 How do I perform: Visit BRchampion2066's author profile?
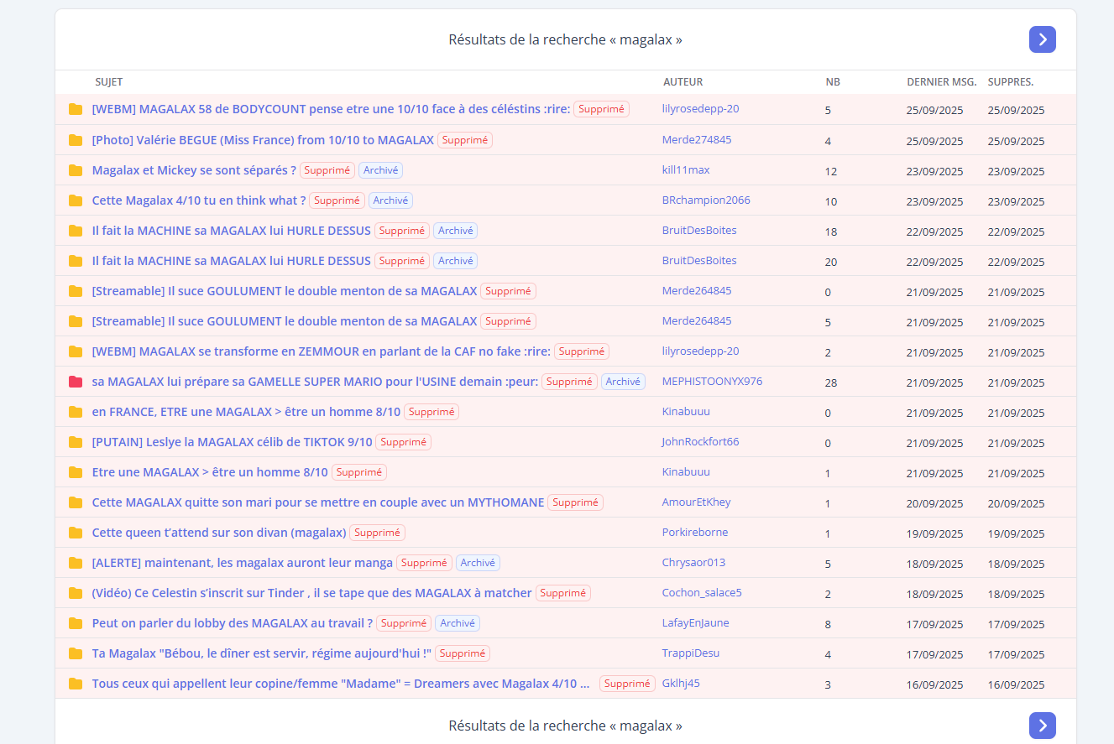705,200
